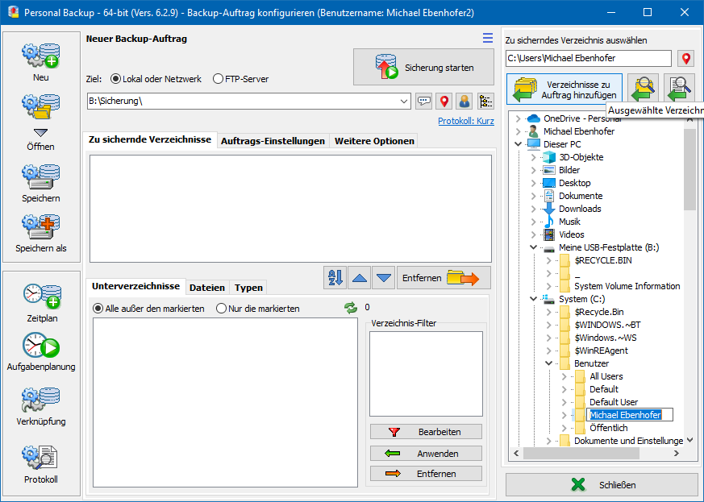Move selected directory down with blue arrow
Viewport: 704px width, 502px height.
click(x=383, y=278)
